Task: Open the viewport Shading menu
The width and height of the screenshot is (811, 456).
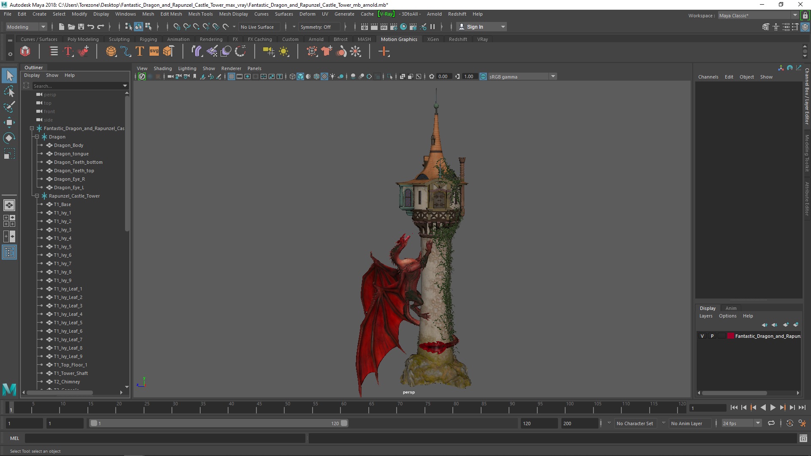Action: click(163, 68)
